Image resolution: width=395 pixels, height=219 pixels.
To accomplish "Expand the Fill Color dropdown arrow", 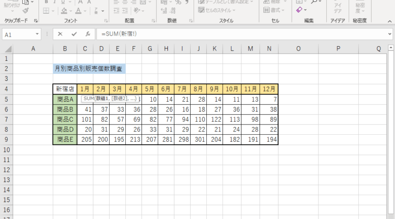I will [x=71, y=11].
